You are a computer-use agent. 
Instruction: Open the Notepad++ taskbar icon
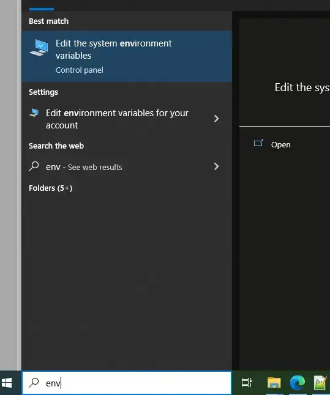[x=320, y=383]
